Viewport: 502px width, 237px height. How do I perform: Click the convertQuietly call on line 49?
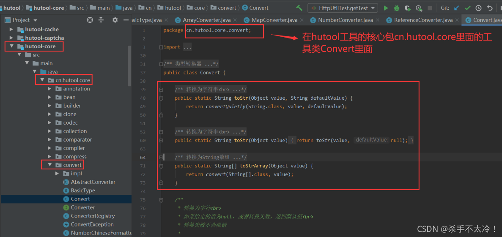(225, 106)
